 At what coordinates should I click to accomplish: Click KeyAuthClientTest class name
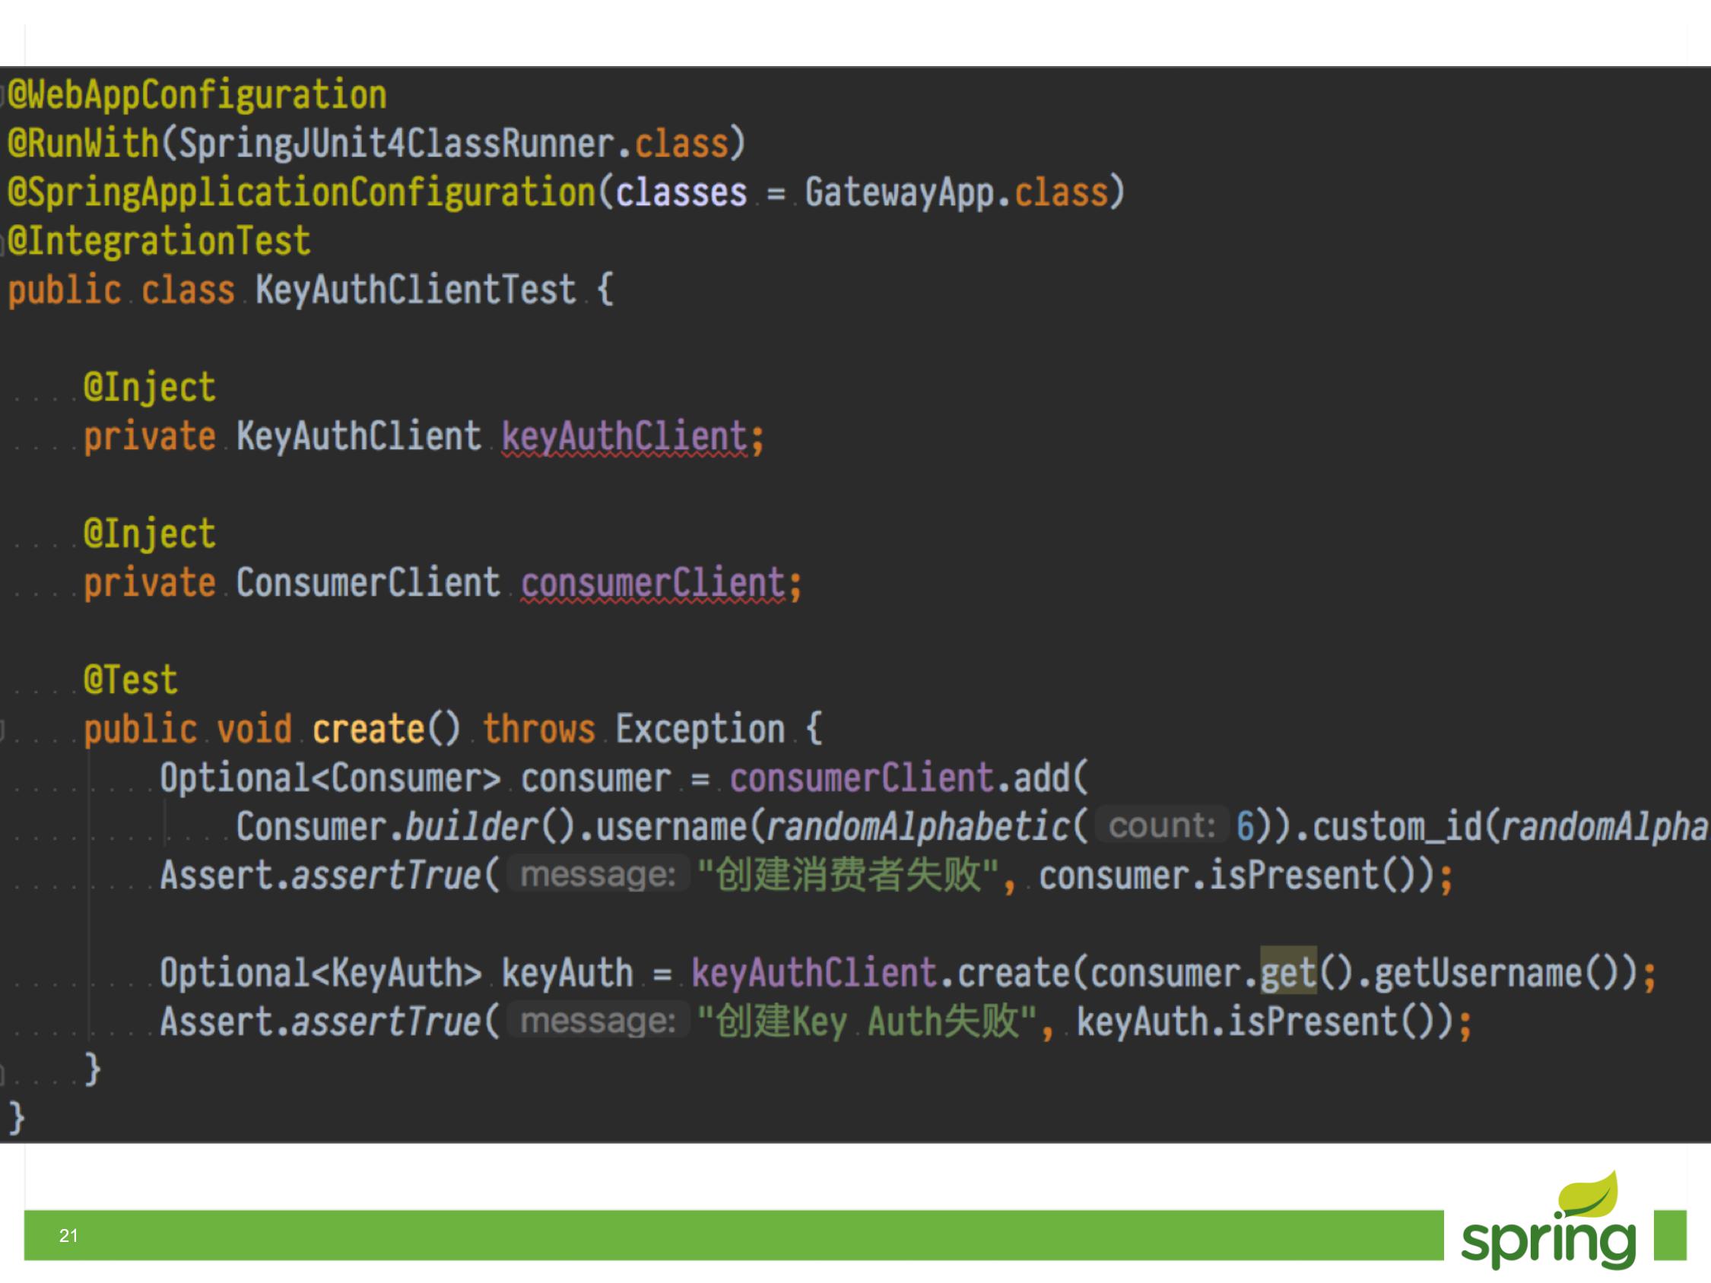click(415, 290)
